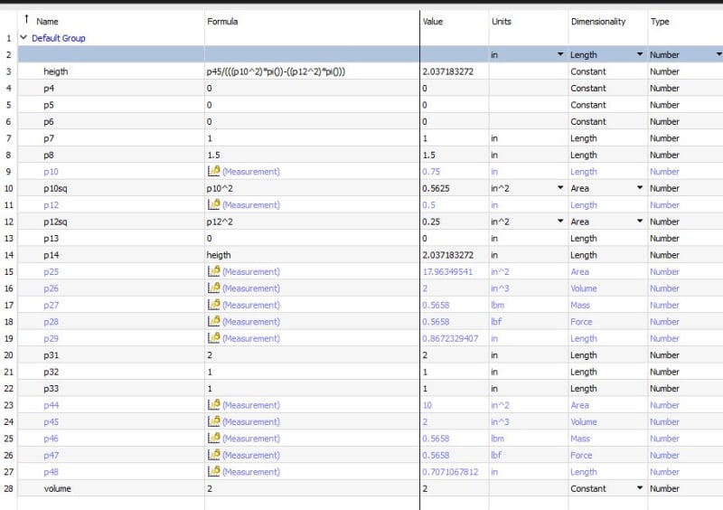Click the value 10 in the p44 row
Image resolution: width=723 pixels, height=510 pixels.
point(427,405)
